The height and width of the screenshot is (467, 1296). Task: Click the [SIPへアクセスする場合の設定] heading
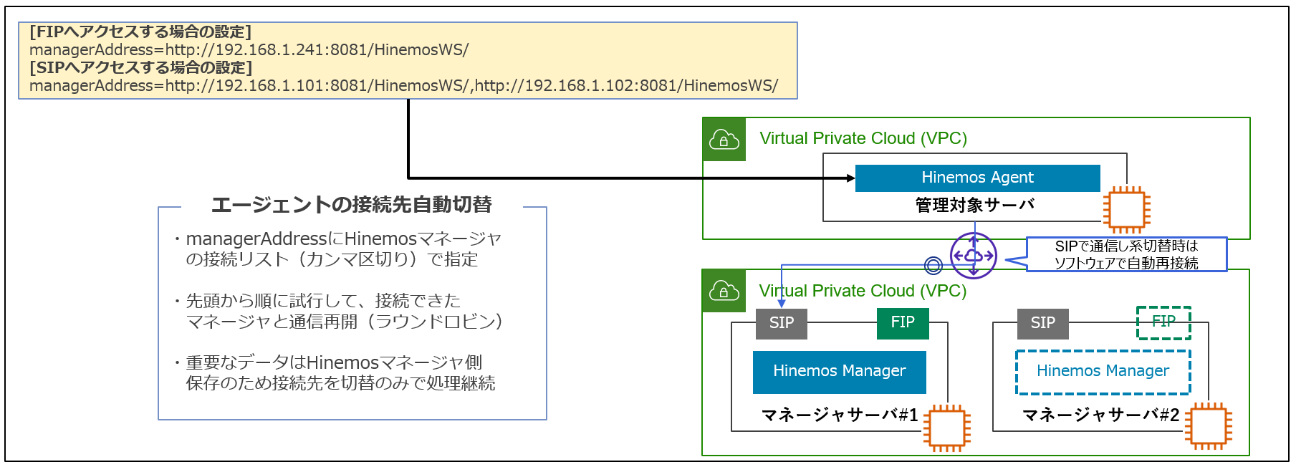coord(140,67)
